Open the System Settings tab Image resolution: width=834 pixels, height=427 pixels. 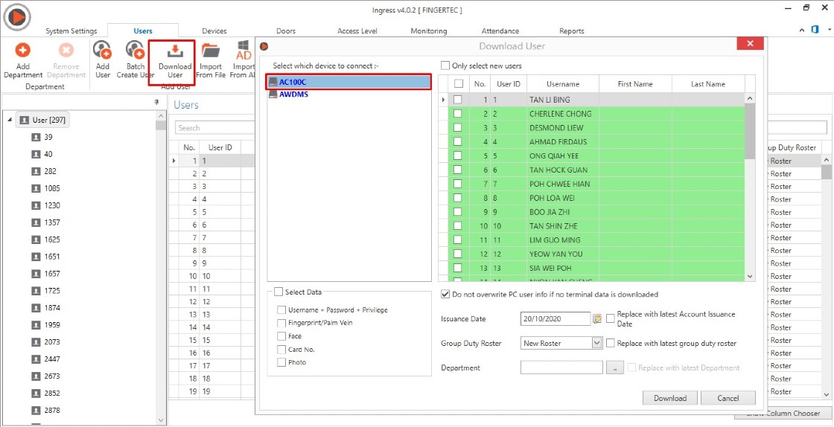tap(71, 30)
